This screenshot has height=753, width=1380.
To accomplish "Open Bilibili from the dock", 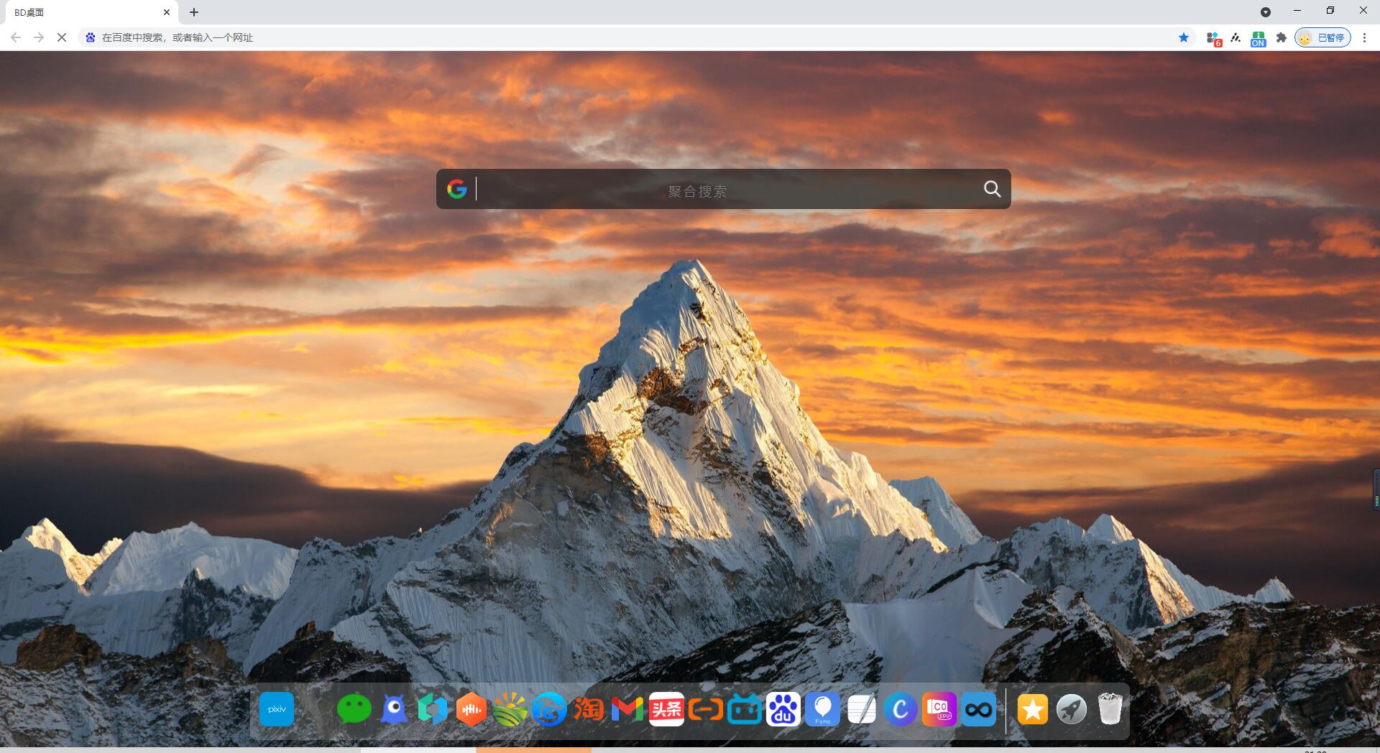I will click(x=744, y=710).
